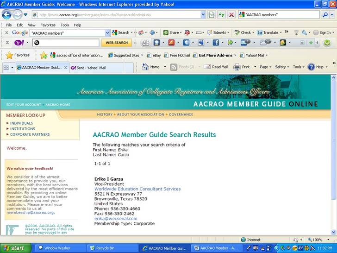
Task: Switch to Window Washer taskbar item
Action: point(60,248)
